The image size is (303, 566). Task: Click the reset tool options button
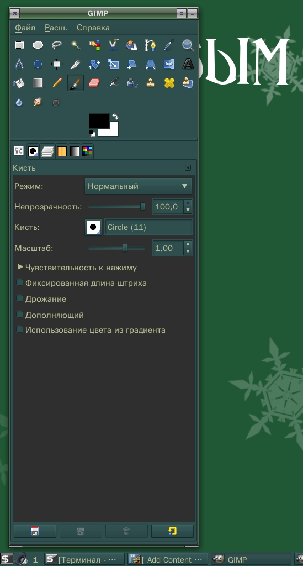[173, 531]
